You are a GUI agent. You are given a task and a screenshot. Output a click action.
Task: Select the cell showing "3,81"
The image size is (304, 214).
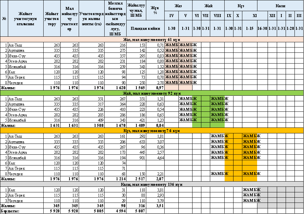click(x=155, y=190)
